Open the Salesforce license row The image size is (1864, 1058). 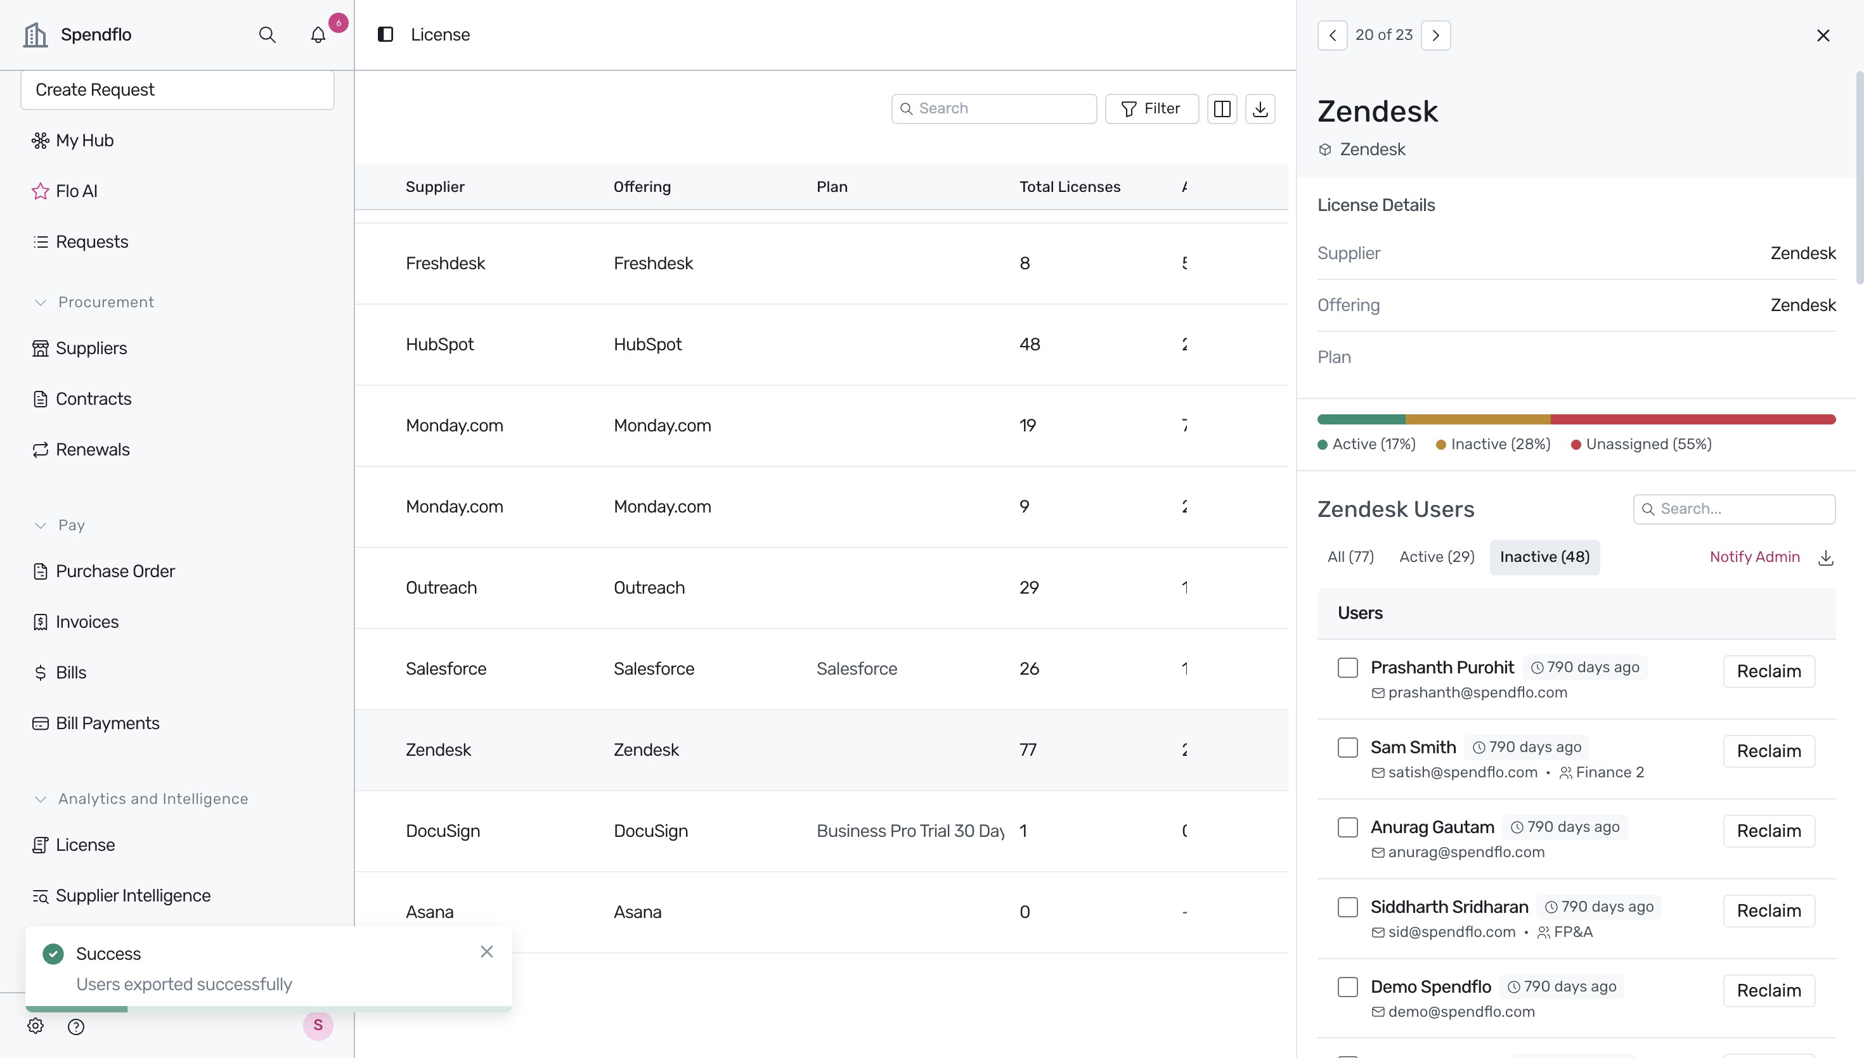[821, 668]
